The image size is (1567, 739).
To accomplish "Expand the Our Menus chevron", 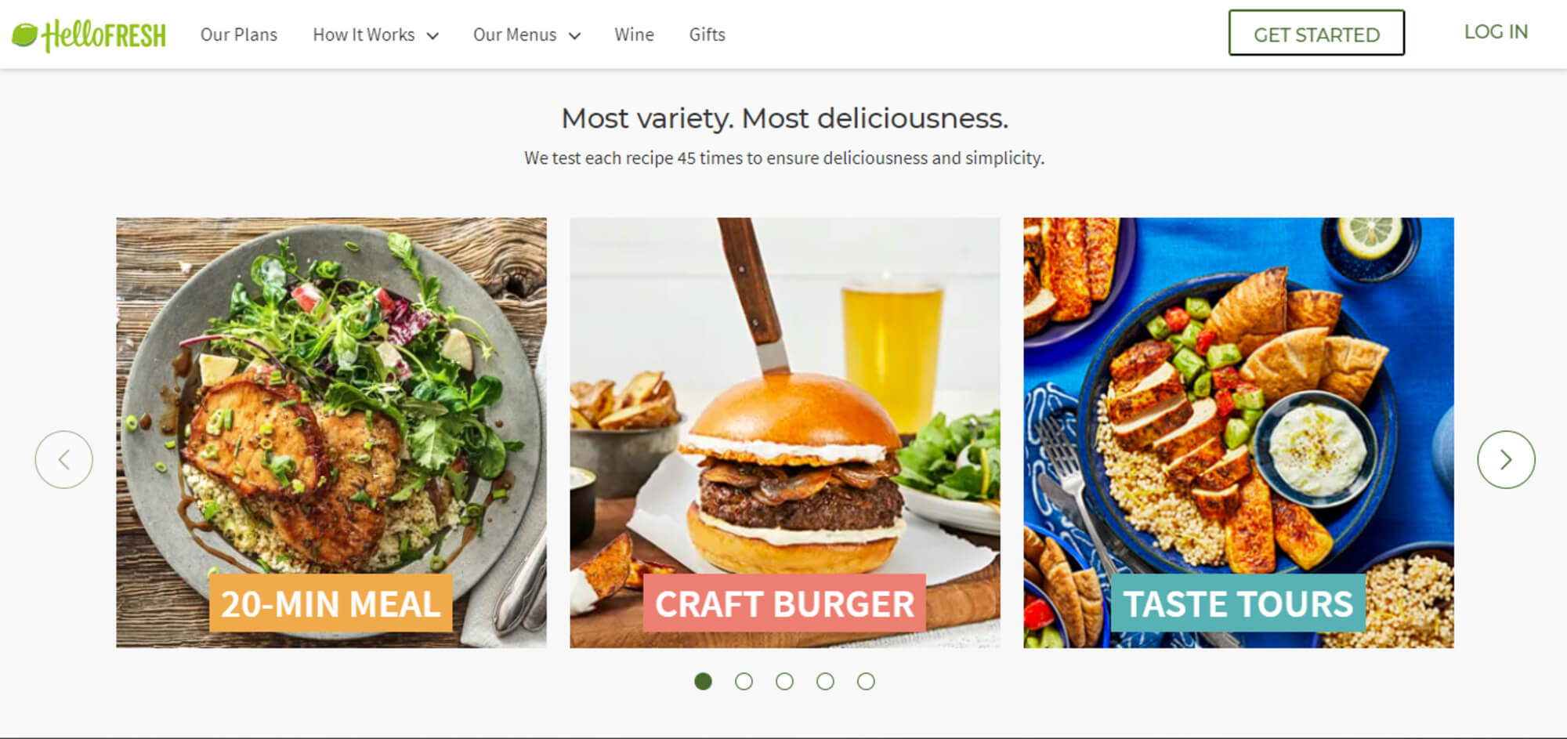I will (x=574, y=36).
